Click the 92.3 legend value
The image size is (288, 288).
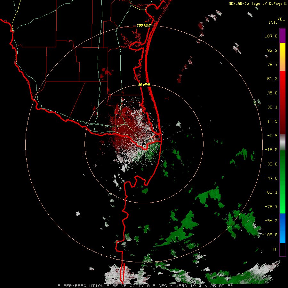[x=272, y=50]
